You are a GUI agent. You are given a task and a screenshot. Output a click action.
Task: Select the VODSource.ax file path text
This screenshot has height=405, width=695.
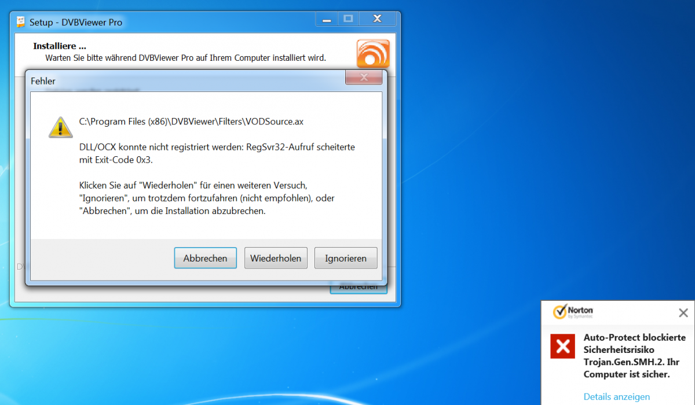point(192,122)
